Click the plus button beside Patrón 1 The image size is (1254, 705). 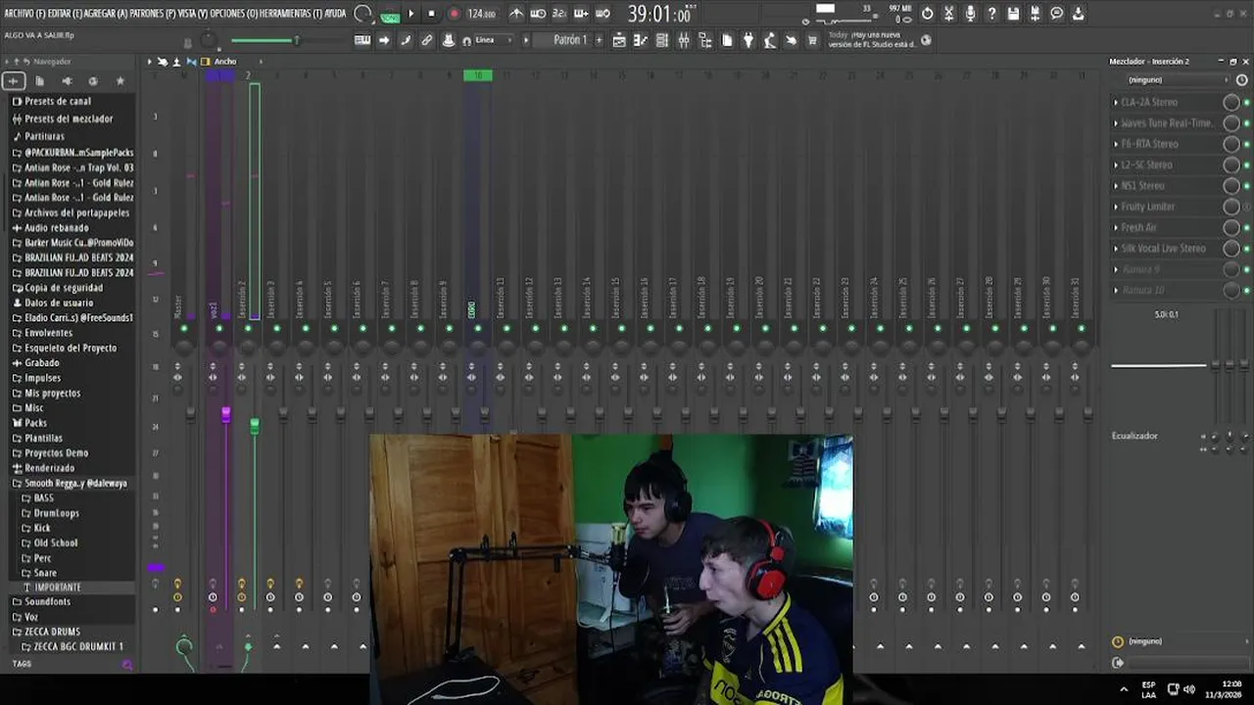click(599, 40)
